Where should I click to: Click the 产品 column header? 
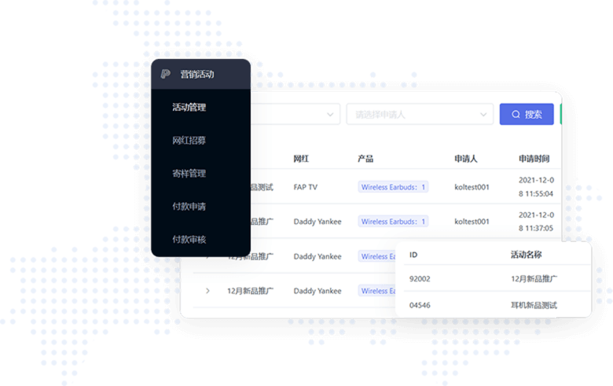click(x=365, y=159)
